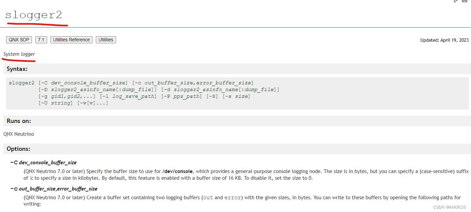Click the -C dev_console_buffer_size option heading
The width and height of the screenshot is (471, 212).
tap(44, 163)
